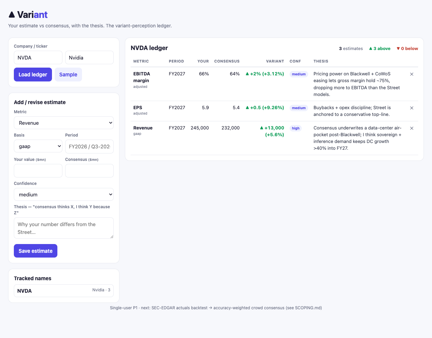Viewport: 432px width, 338px height.
Task: Open the Basis dropdown showing gaap
Action: pyautogui.click(x=38, y=146)
